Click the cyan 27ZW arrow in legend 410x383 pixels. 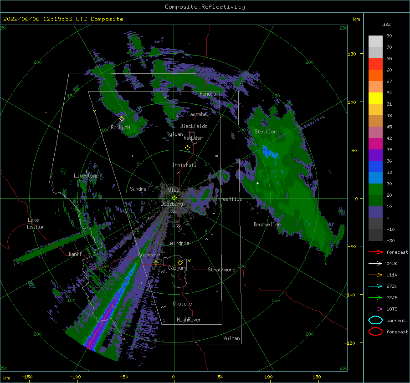[x=375, y=286]
